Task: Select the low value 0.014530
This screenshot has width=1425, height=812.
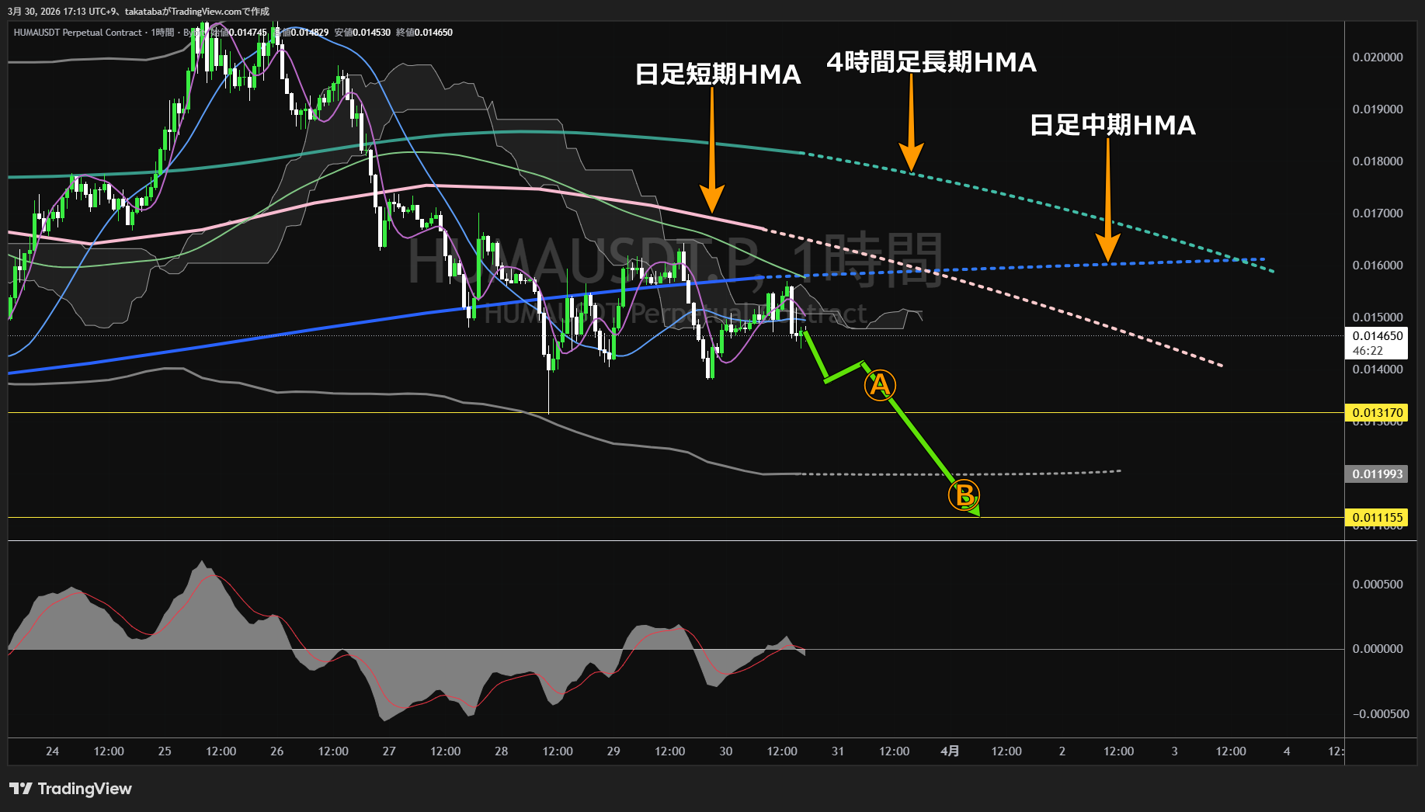Action: click(x=371, y=33)
